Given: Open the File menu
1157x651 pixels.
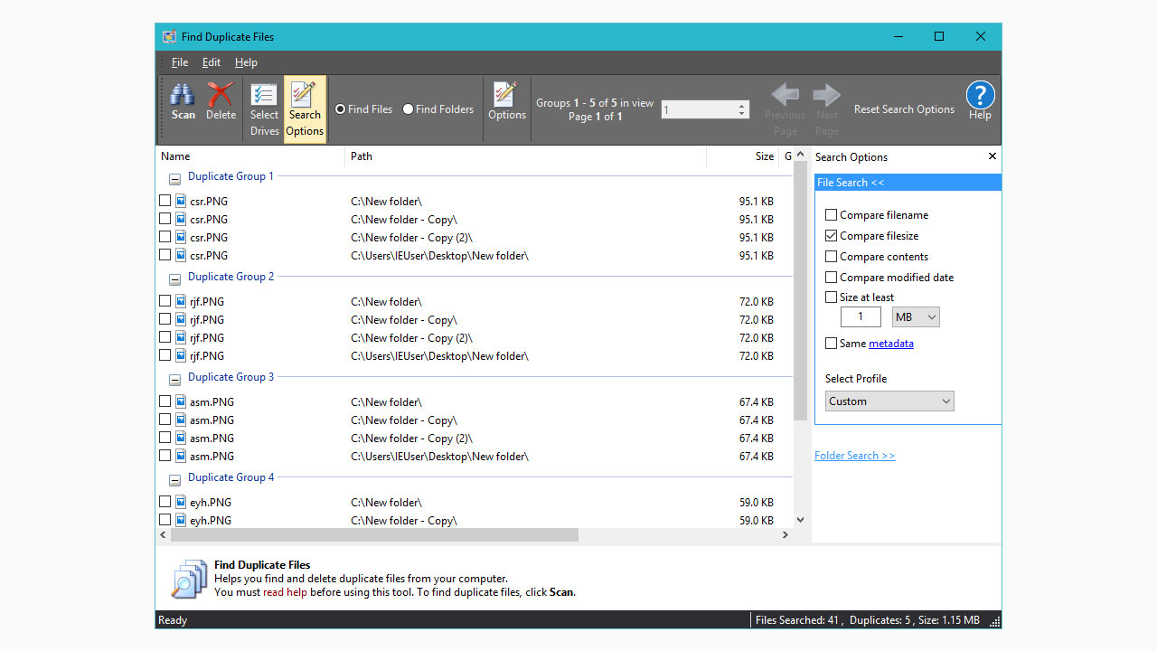Looking at the screenshot, I should click(x=180, y=62).
